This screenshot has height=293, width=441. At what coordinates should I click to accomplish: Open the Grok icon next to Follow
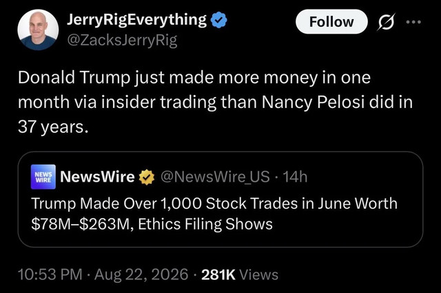[386, 21]
